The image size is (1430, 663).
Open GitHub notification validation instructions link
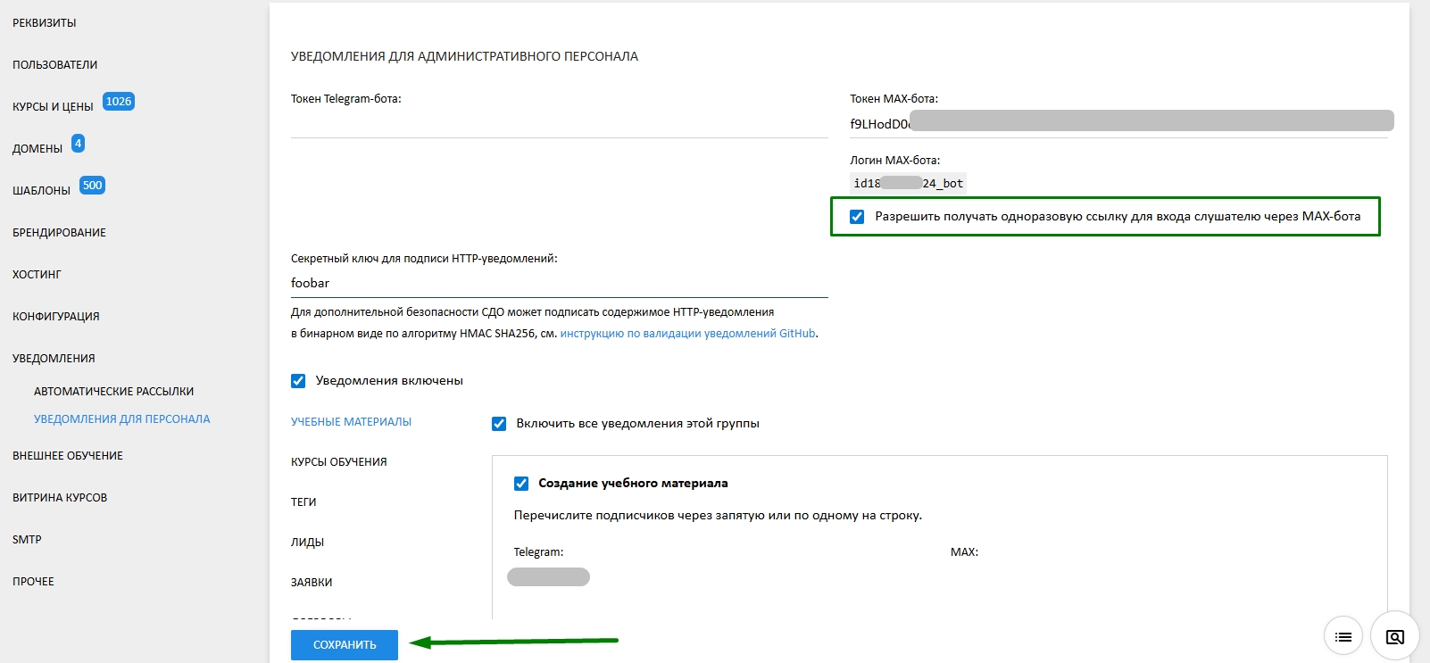[x=688, y=334]
